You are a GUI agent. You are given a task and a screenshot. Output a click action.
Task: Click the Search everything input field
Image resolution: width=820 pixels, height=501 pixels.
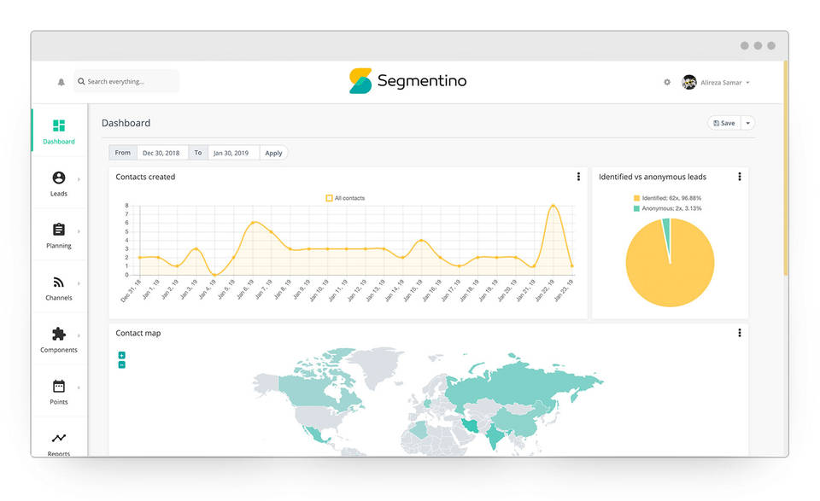[128, 82]
